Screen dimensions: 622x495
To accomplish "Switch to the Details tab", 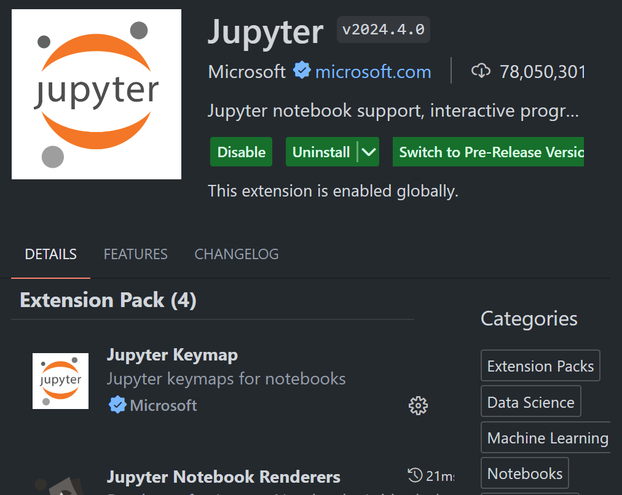I will click(51, 254).
